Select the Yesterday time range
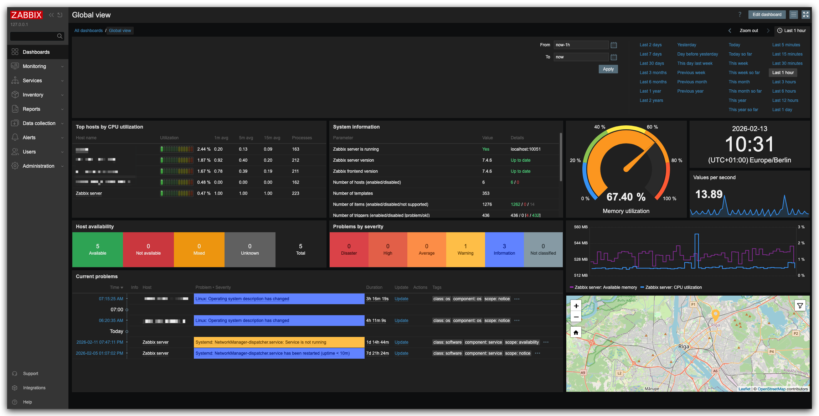 [x=686, y=45]
